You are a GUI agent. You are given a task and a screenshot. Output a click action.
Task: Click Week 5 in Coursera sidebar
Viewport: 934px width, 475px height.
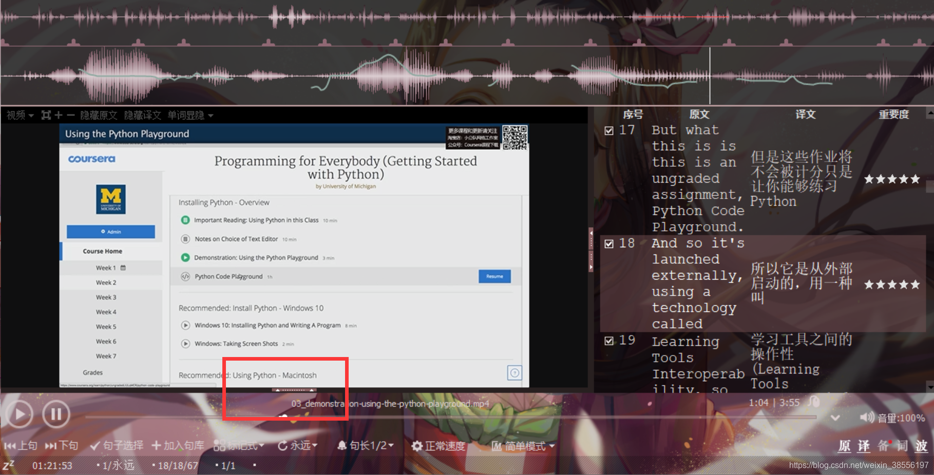[x=106, y=327]
